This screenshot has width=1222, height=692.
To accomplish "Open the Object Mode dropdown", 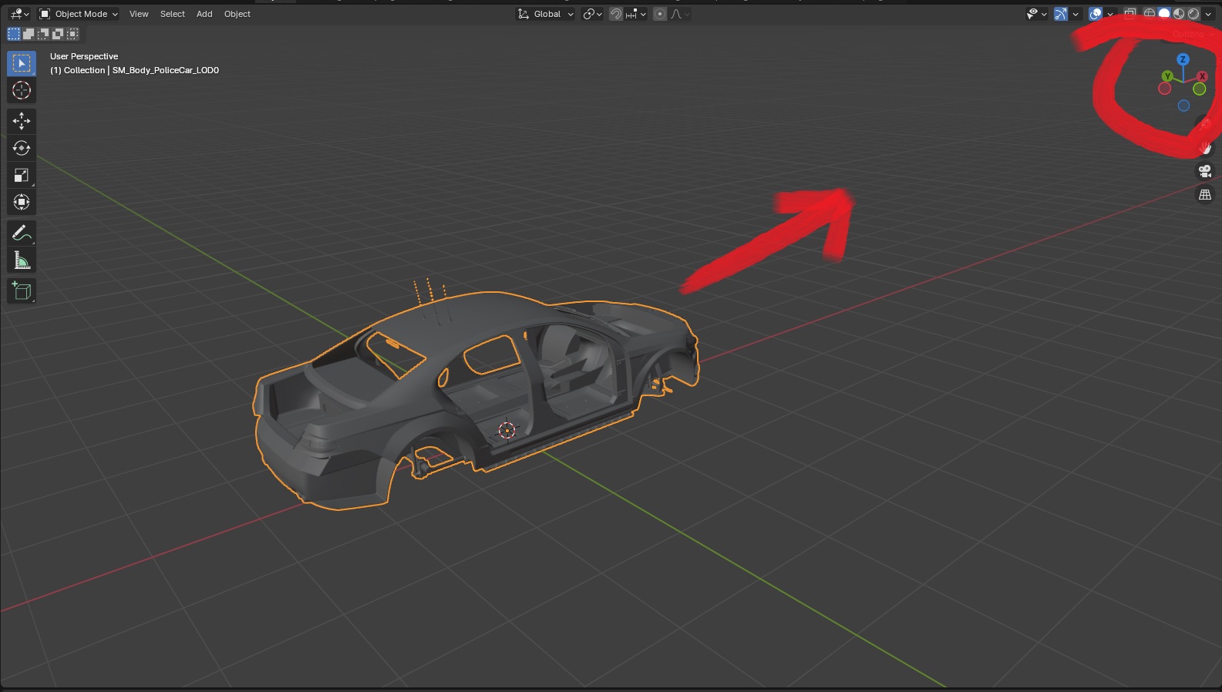I will click(79, 14).
